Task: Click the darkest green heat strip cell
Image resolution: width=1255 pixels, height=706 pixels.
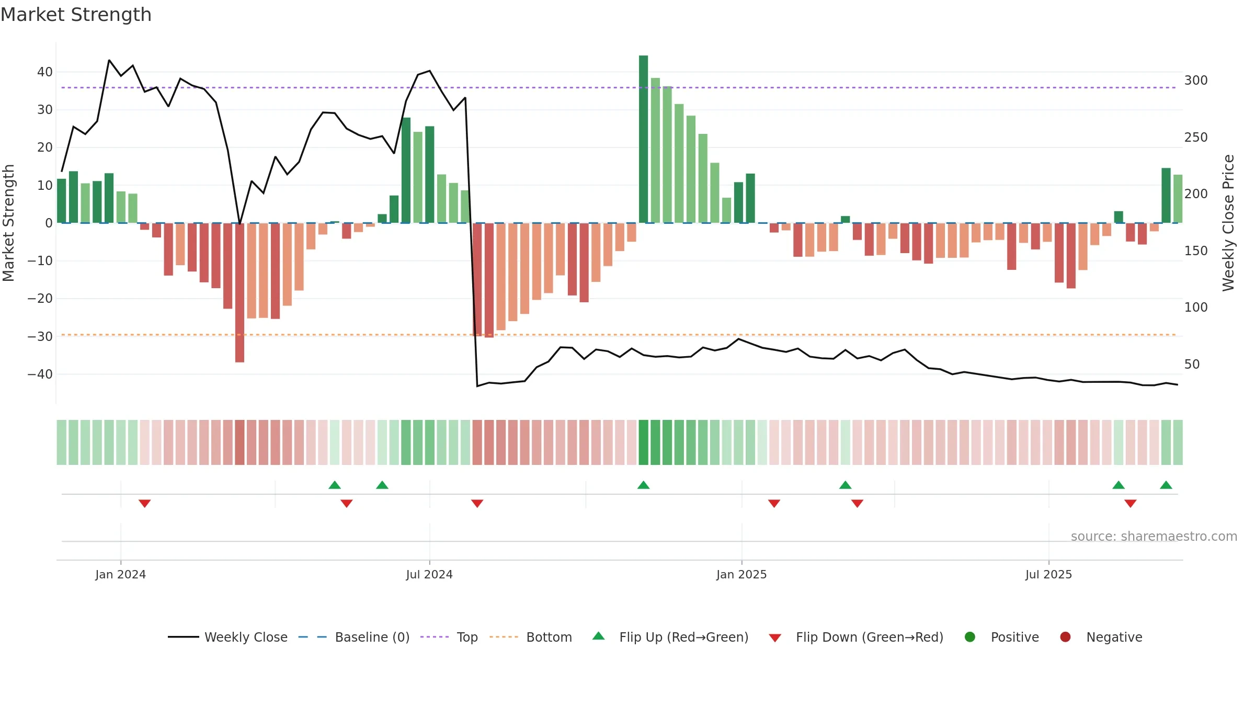Action: coord(643,442)
